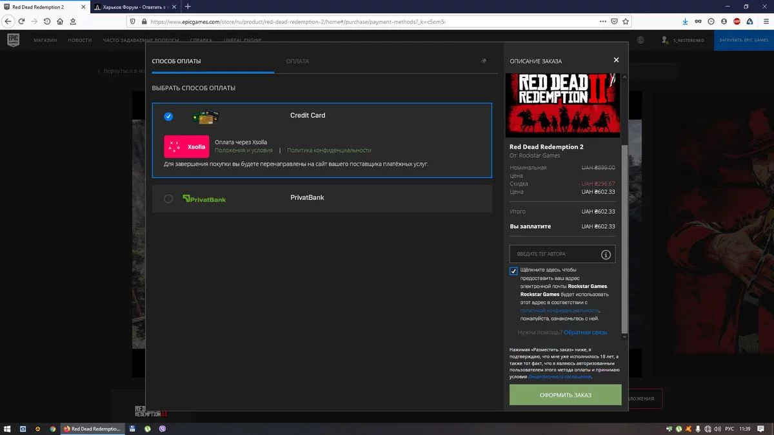Click the Epic Games logo
This screenshot has height=435, width=774.
pos(13,40)
